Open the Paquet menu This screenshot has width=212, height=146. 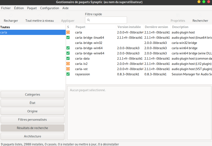32,8
